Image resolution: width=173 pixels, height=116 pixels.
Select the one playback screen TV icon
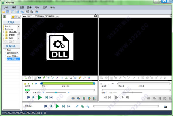coord(18,12)
